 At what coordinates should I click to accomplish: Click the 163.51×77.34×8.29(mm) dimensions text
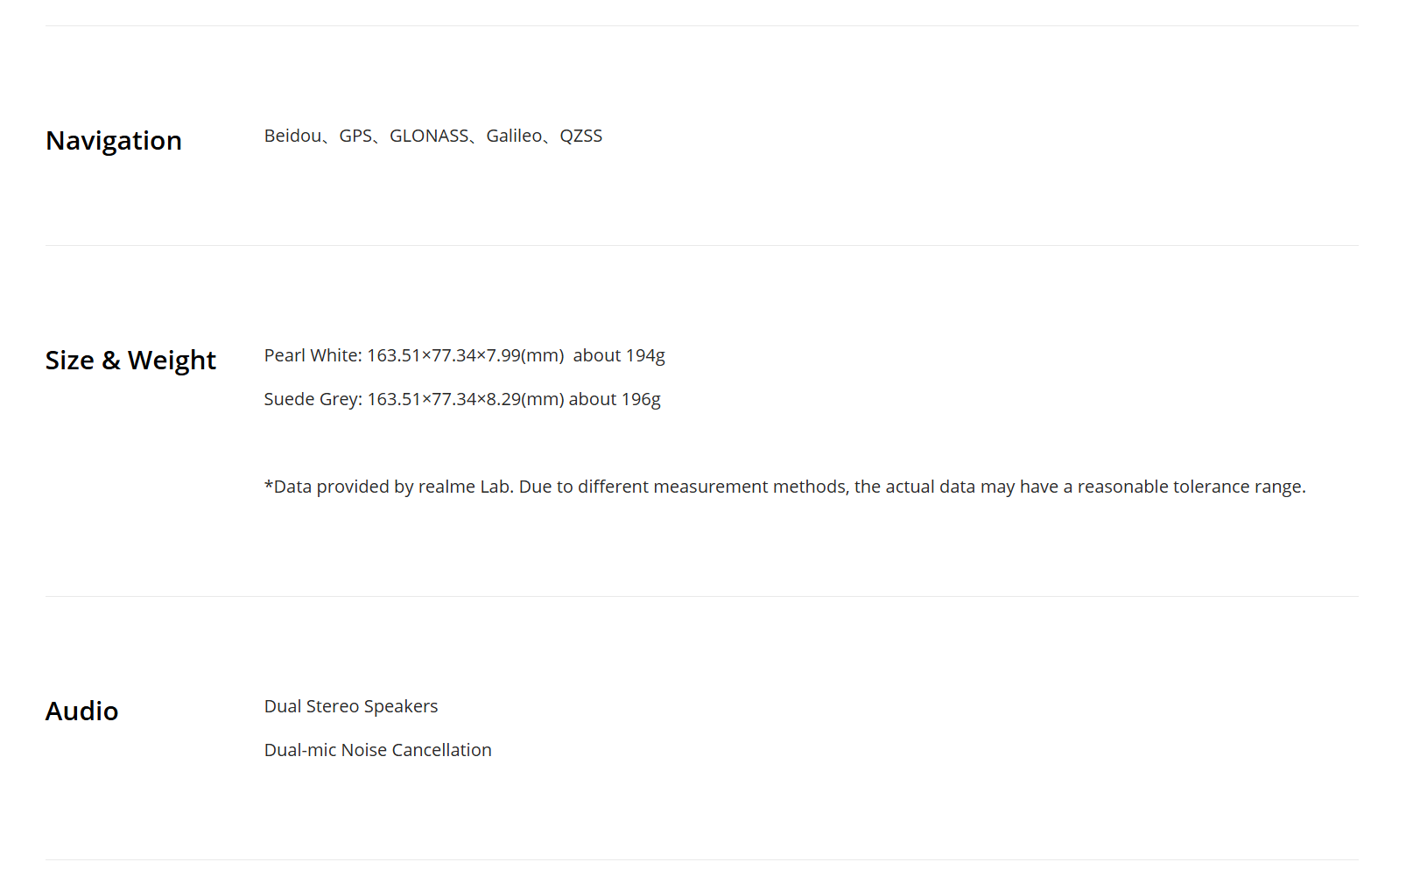click(465, 399)
